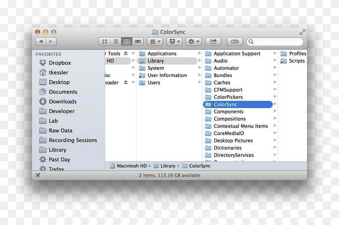Expand the System folder arrow
The height and width of the screenshot is (225, 339).
click(199, 68)
